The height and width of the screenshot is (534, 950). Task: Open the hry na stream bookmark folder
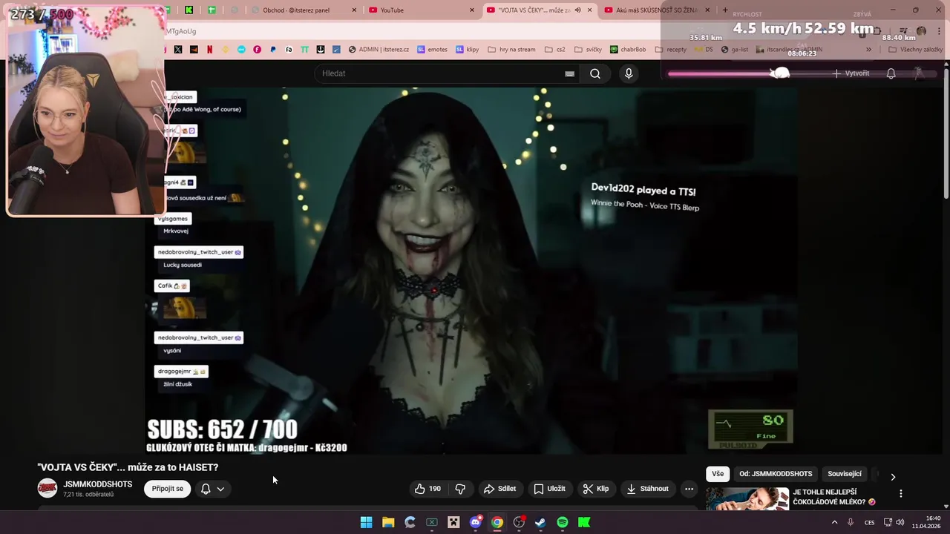pyautogui.click(x=511, y=50)
